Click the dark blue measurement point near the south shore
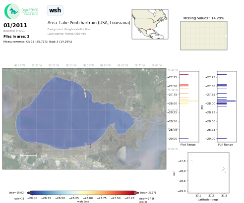Image resolution: width=244 pixels, height=203 pixels. 90,147
